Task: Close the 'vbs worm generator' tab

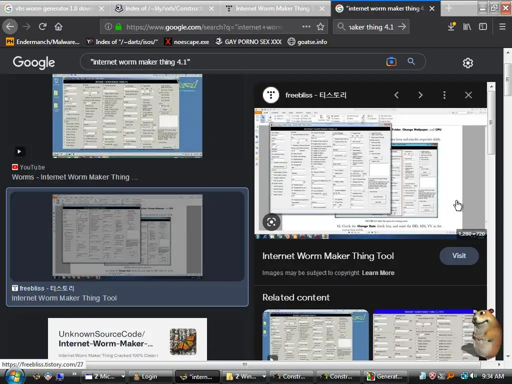Action: (x=101, y=8)
